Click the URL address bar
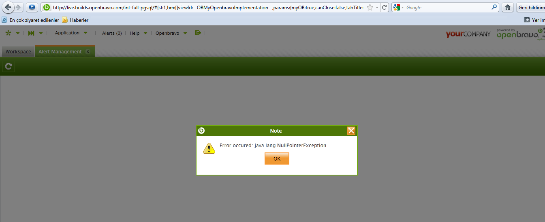This screenshot has height=222, width=545. click(209, 7)
